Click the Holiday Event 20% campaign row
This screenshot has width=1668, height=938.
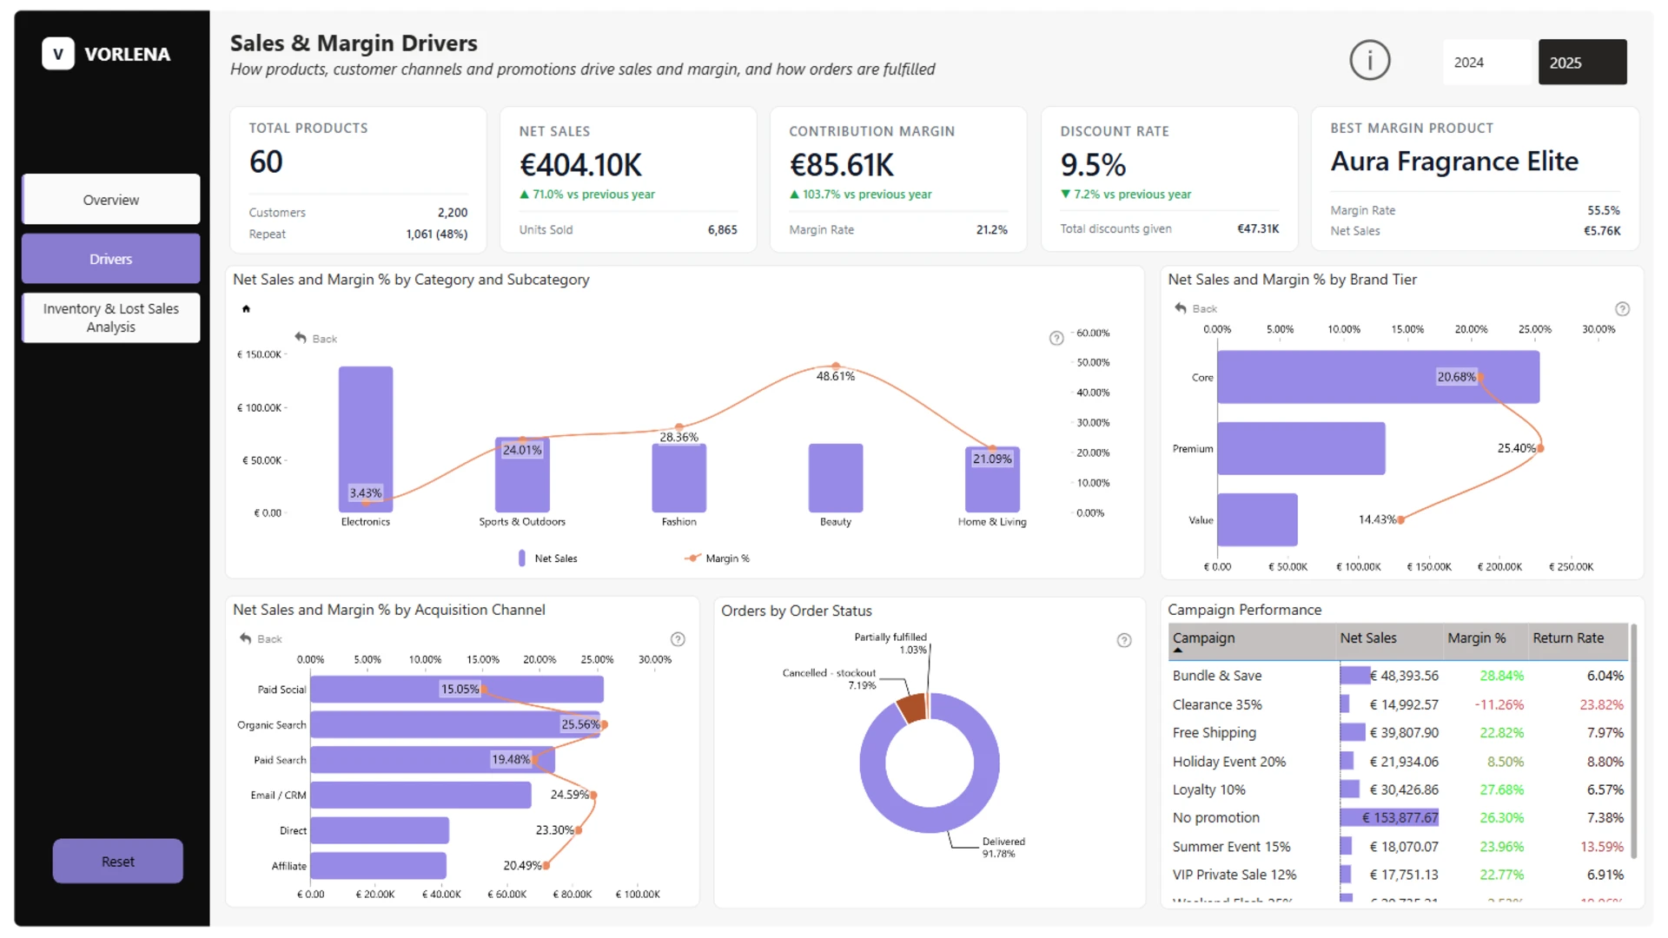coord(1398,762)
